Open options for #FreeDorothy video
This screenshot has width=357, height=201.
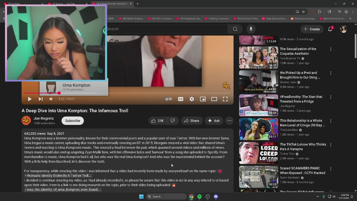331,97
